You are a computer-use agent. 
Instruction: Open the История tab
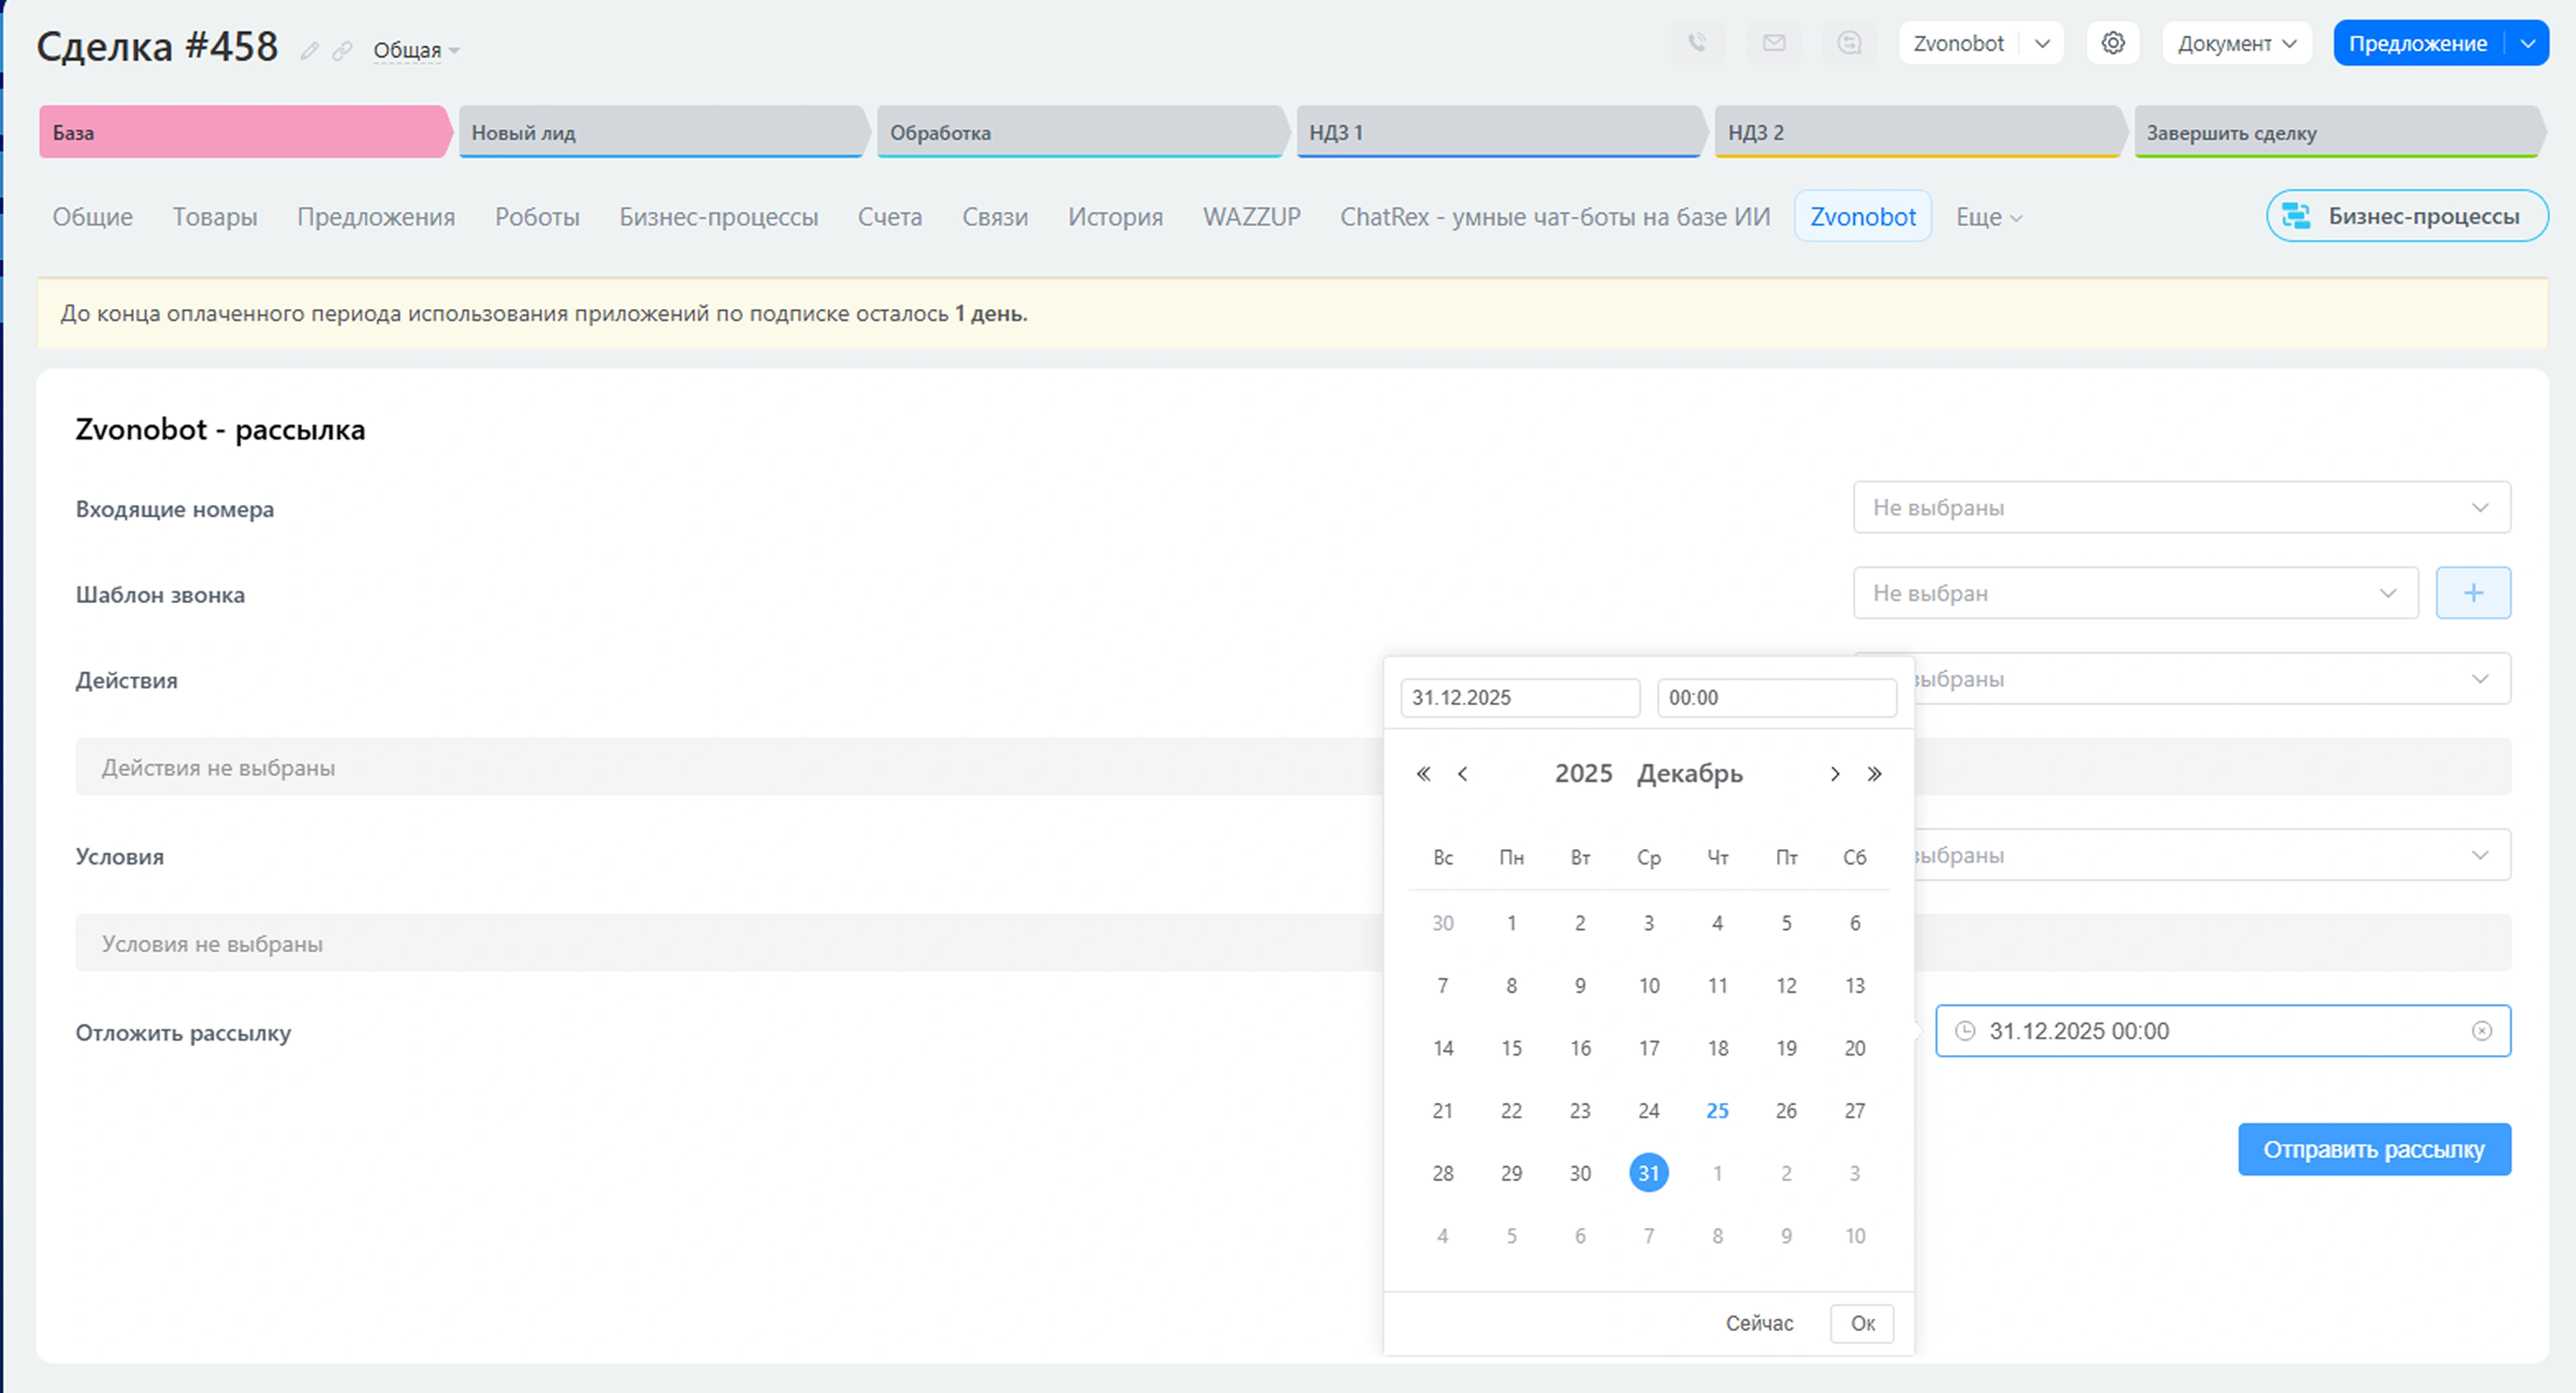pos(1115,217)
